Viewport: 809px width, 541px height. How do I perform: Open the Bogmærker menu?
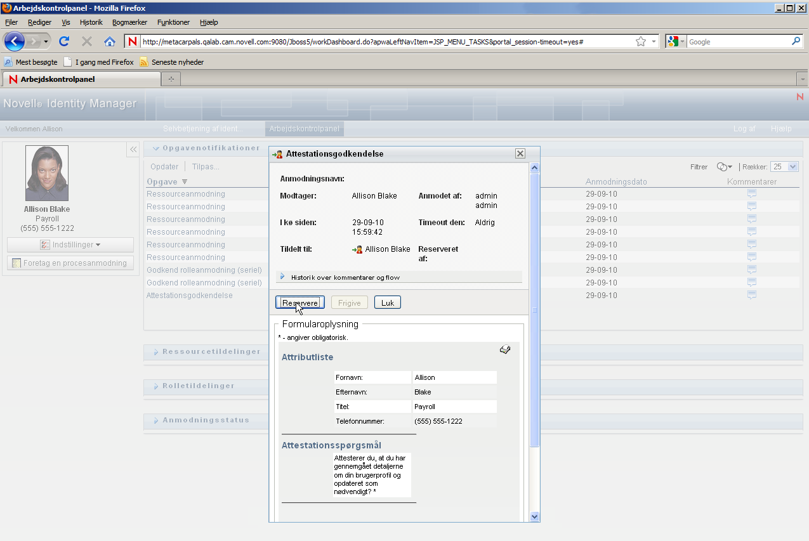pyautogui.click(x=129, y=22)
